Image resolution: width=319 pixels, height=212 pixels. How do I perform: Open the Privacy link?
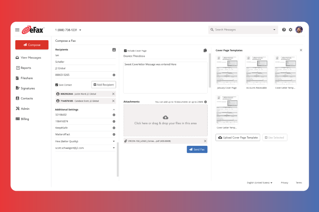coord(284,183)
